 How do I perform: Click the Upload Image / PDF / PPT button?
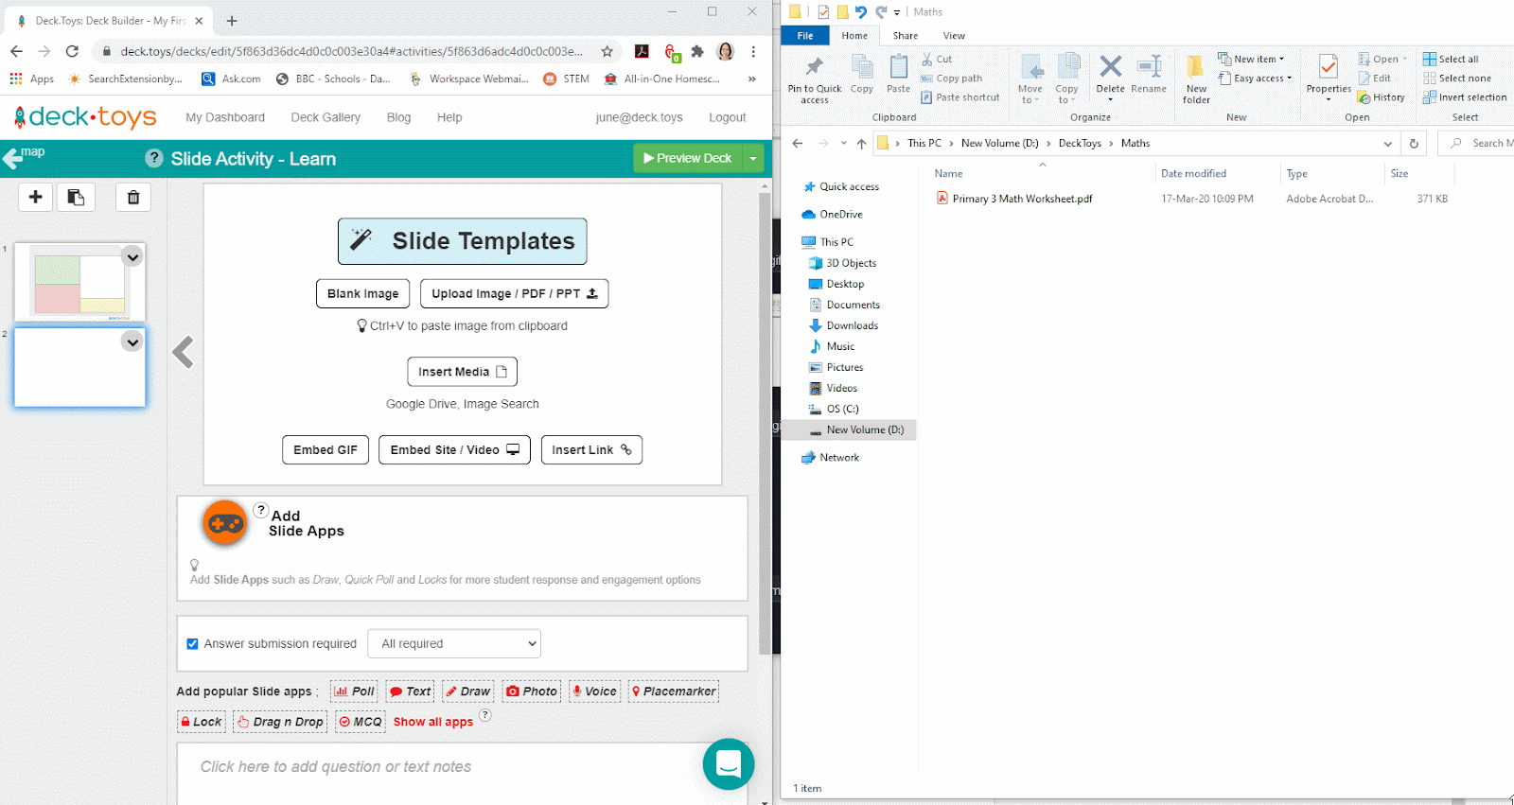tap(514, 294)
